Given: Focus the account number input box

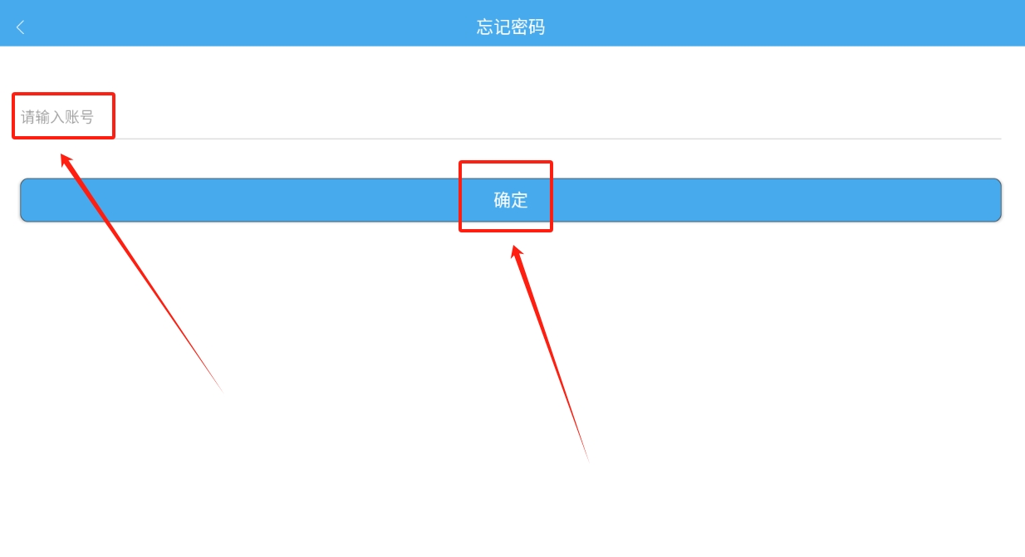Looking at the screenshot, I should pyautogui.click(x=511, y=117).
